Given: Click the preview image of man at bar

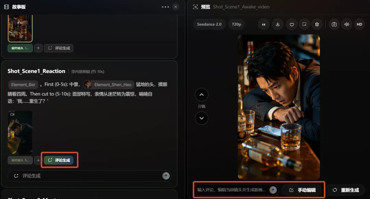Looking at the screenshot, I should click(279, 107).
